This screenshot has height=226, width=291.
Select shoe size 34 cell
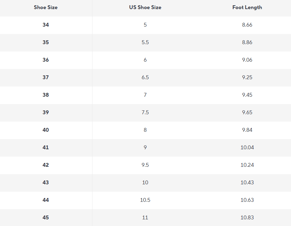(46, 25)
